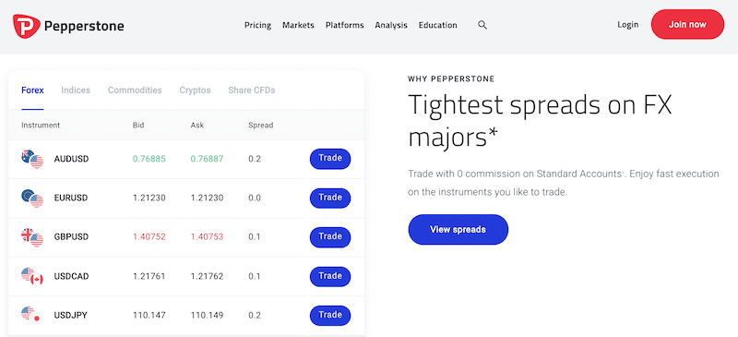Click the EURUSD flag pair icon
The height and width of the screenshot is (337, 738).
(x=32, y=198)
